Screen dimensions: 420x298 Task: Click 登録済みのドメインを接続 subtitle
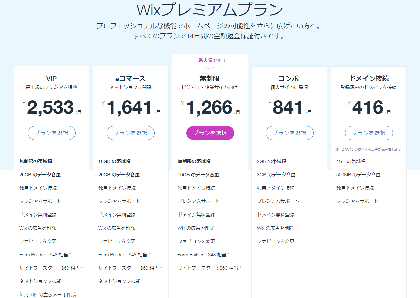pos(369,88)
